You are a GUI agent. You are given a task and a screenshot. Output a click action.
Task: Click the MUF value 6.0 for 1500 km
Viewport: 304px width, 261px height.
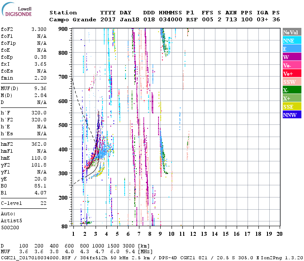pyautogui.click(x=115, y=252)
